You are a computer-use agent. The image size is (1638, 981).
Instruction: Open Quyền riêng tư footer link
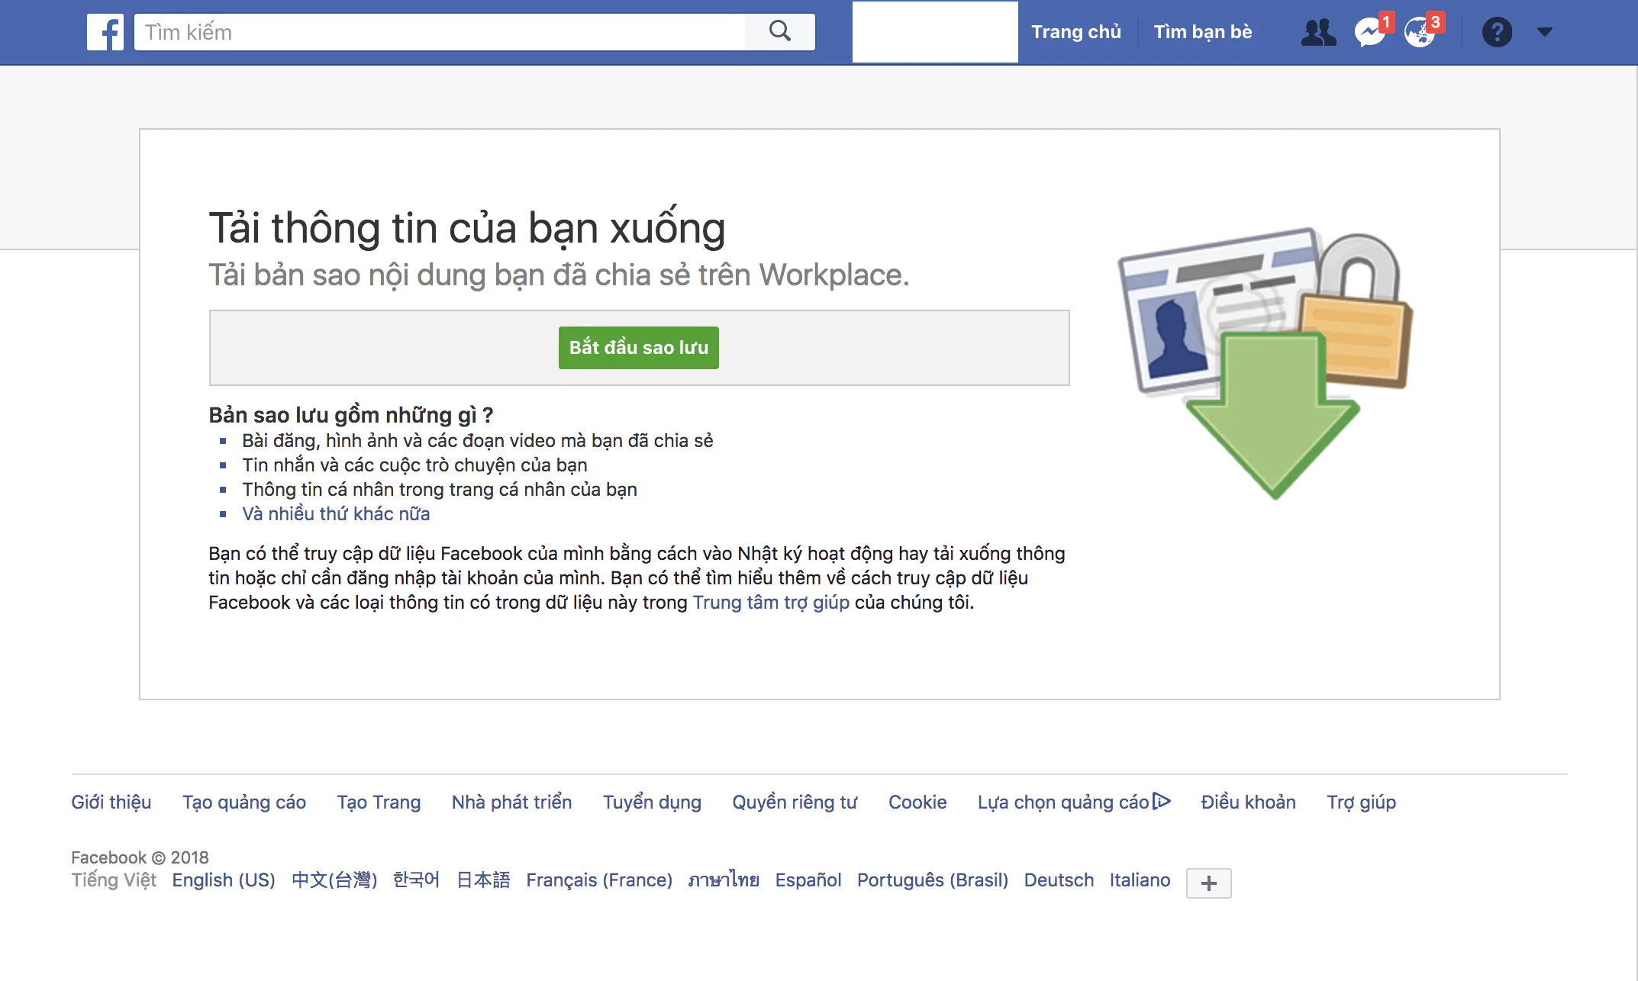795,802
